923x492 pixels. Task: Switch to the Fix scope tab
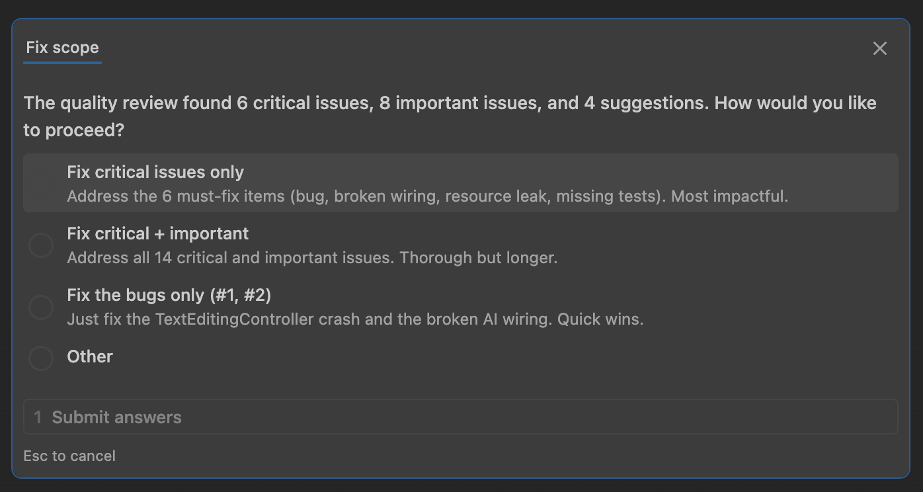(x=61, y=47)
